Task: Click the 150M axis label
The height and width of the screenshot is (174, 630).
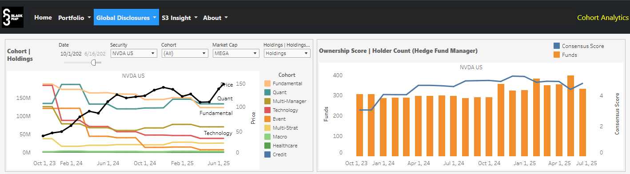Action: pos(24,98)
